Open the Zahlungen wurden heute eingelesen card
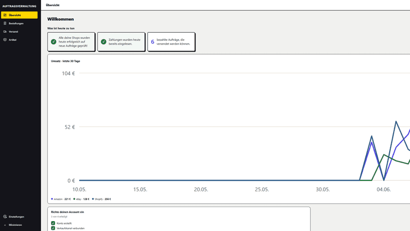 click(121, 42)
